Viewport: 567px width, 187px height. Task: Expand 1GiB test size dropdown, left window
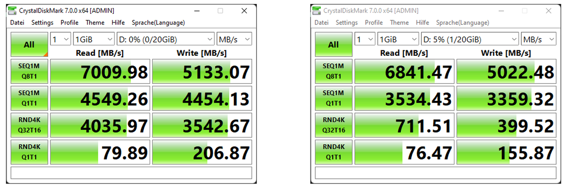[x=94, y=39]
